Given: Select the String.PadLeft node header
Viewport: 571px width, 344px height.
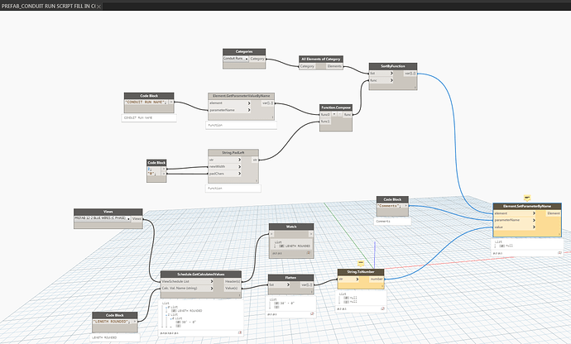Looking at the screenshot, I should tap(233, 152).
